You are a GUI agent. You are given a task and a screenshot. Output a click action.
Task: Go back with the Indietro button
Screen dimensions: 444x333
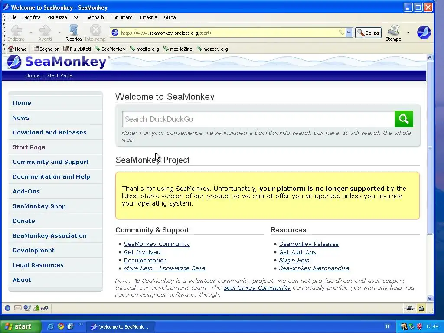(16, 33)
